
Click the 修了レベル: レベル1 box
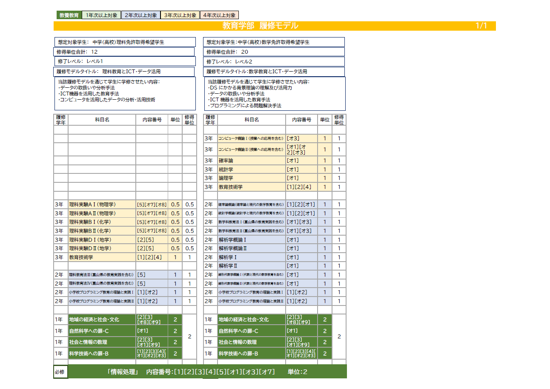pos(125,62)
